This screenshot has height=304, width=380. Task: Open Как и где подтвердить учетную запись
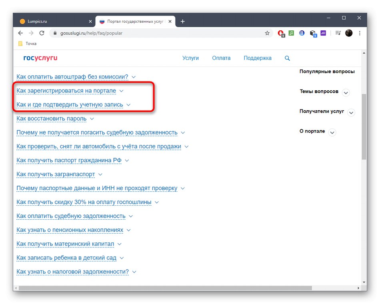(x=70, y=105)
